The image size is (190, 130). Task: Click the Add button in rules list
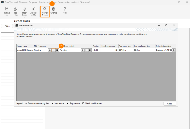tap(7, 26)
